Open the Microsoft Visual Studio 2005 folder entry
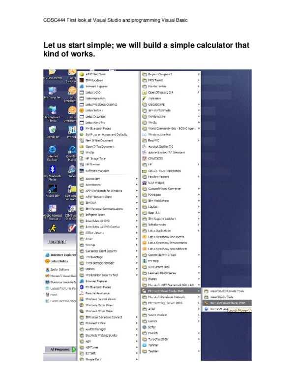Image resolution: width=295 pixels, height=382 pixels. point(171,291)
